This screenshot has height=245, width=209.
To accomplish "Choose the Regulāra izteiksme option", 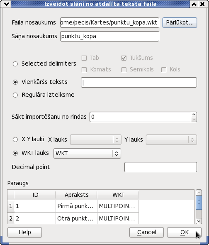I will click(15, 95).
